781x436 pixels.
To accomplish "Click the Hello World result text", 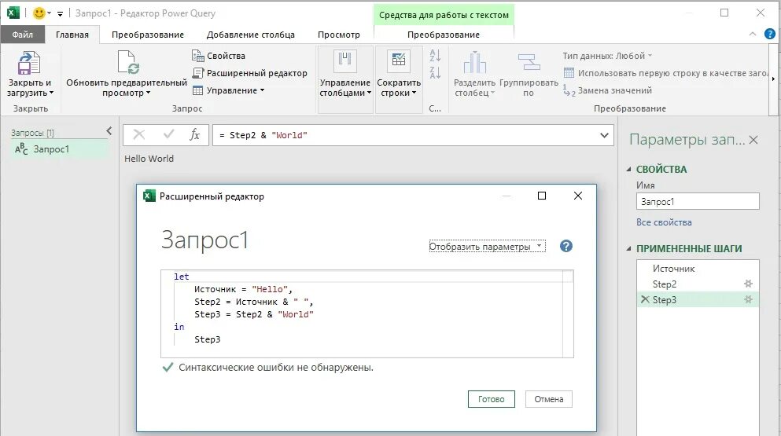I will click(x=149, y=159).
